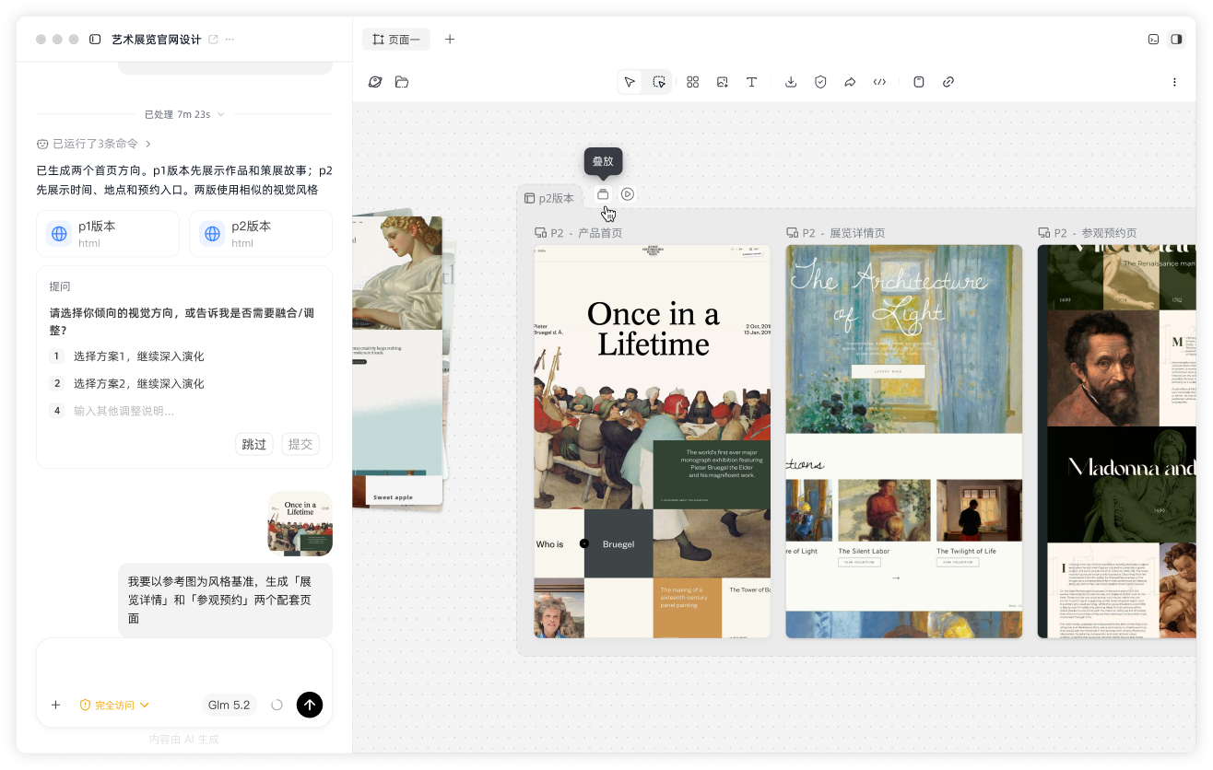Open the terminal console icon
The width and height of the screenshot is (1213, 770).
coord(1153,40)
